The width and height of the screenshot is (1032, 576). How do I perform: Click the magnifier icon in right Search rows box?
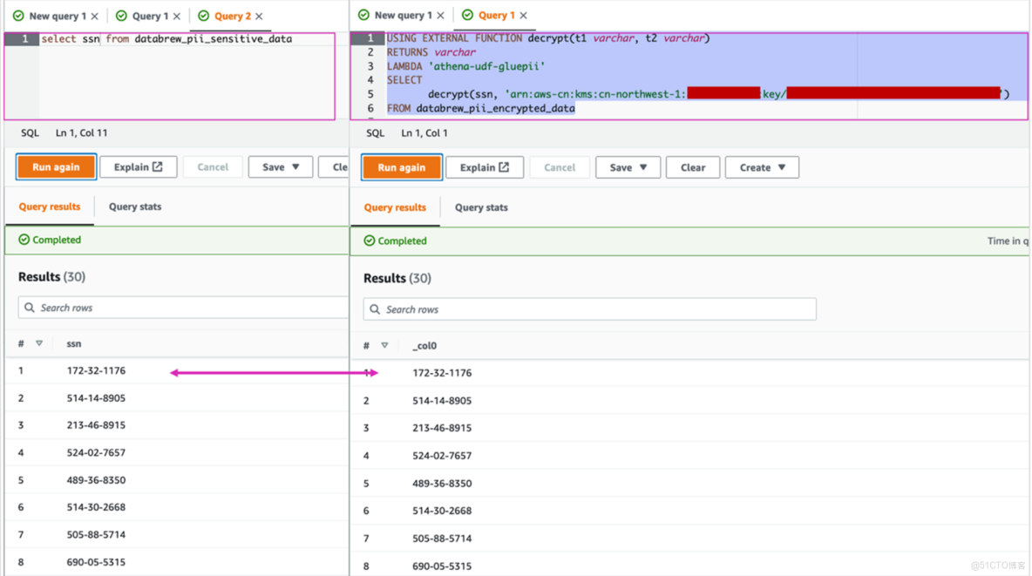pyautogui.click(x=376, y=308)
